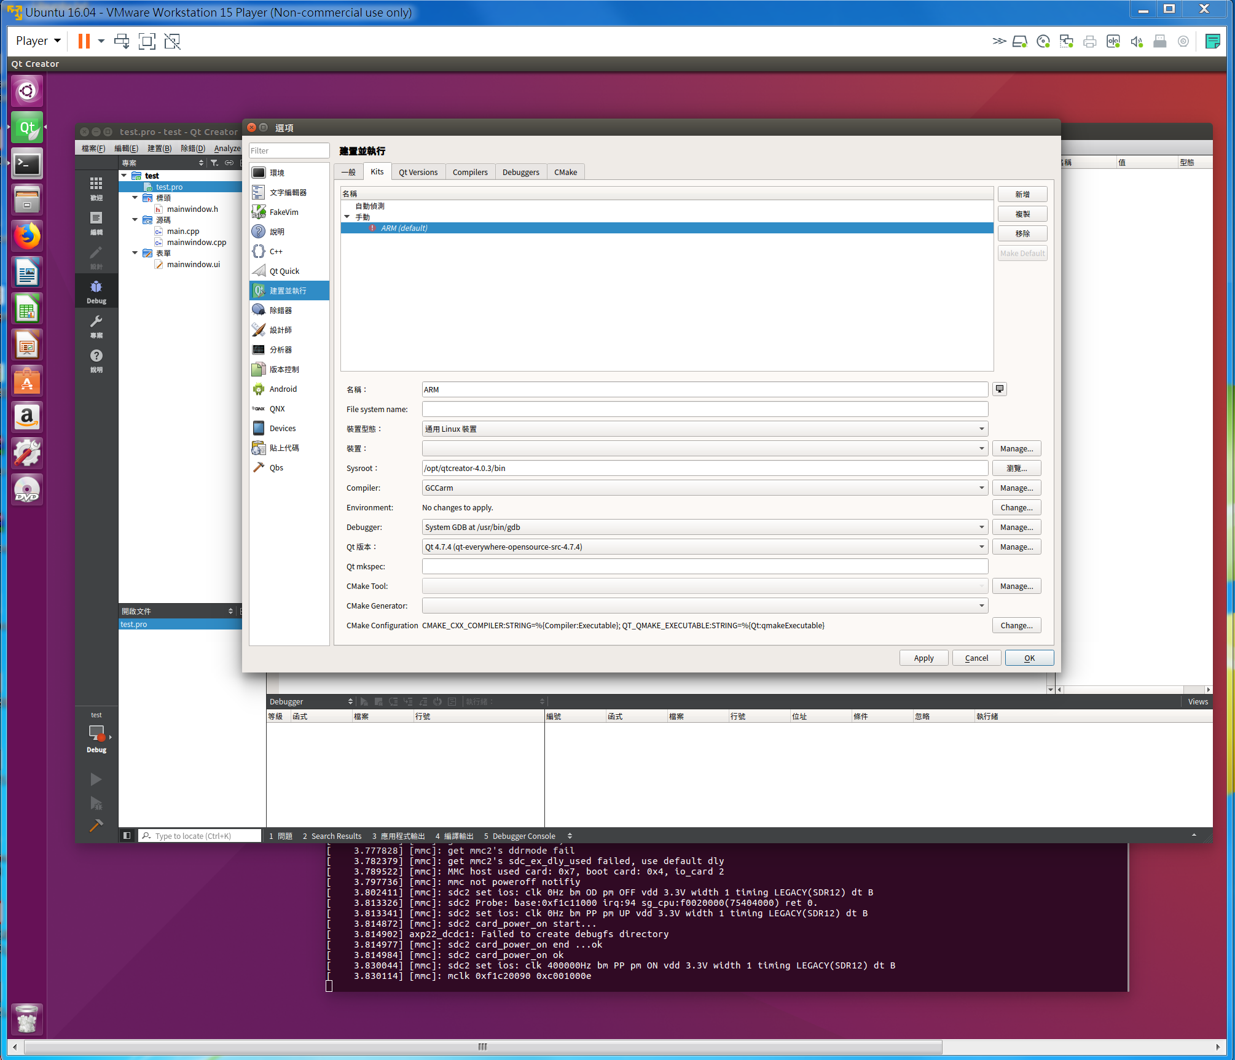
Task: Switch to the Qt Versions tab
Action: (418, 172)
